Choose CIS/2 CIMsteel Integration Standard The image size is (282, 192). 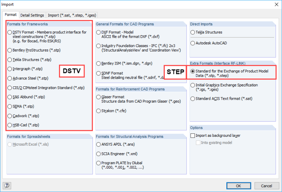(10, 88)
